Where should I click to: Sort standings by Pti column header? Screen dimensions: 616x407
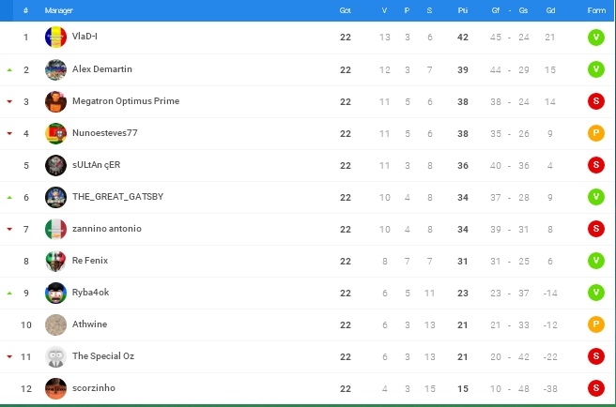463,9
